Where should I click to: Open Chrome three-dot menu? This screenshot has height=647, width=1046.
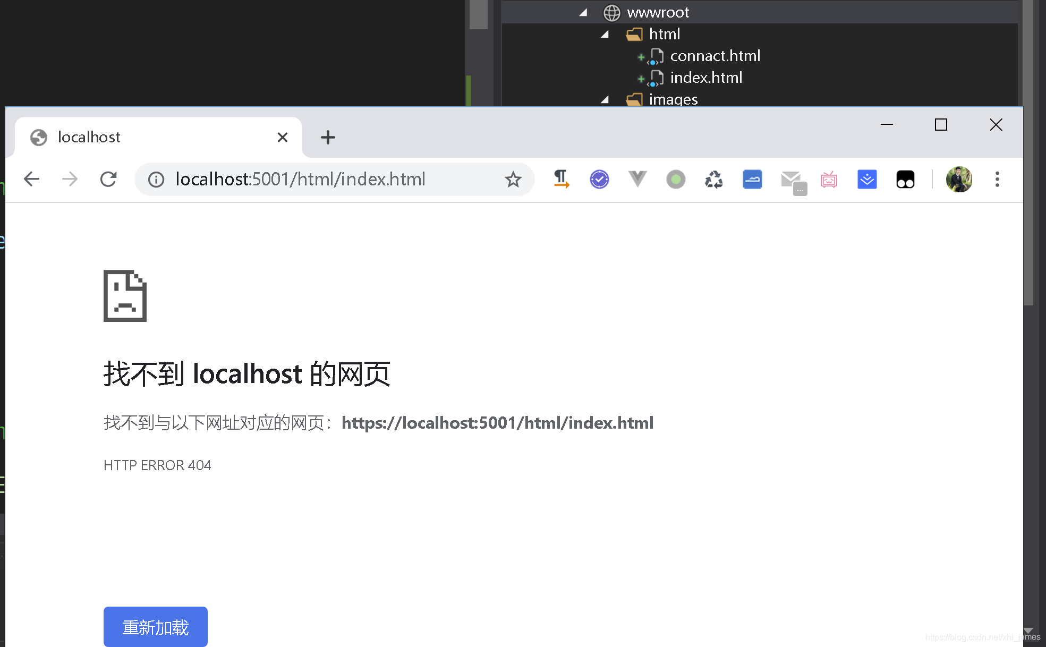pyautogui.click(x=997, y=180)
